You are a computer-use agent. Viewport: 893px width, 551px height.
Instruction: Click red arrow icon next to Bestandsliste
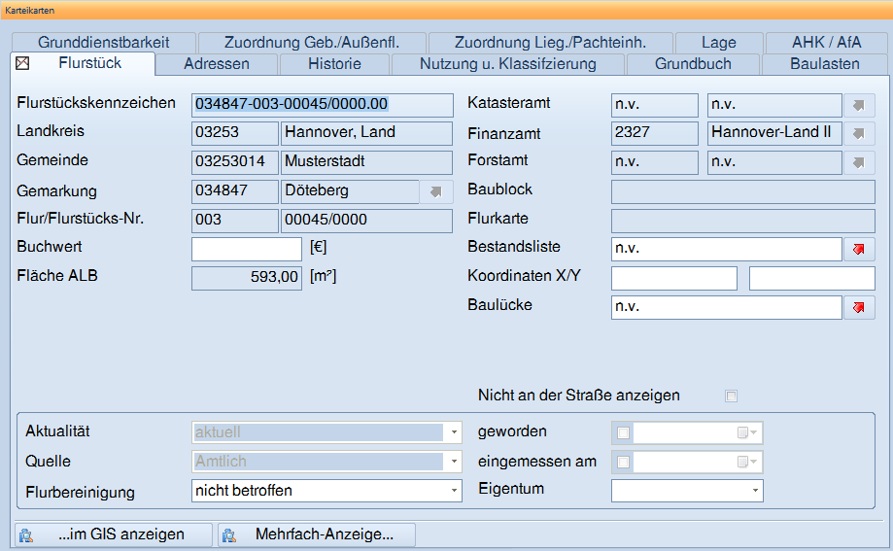(859, 250)
